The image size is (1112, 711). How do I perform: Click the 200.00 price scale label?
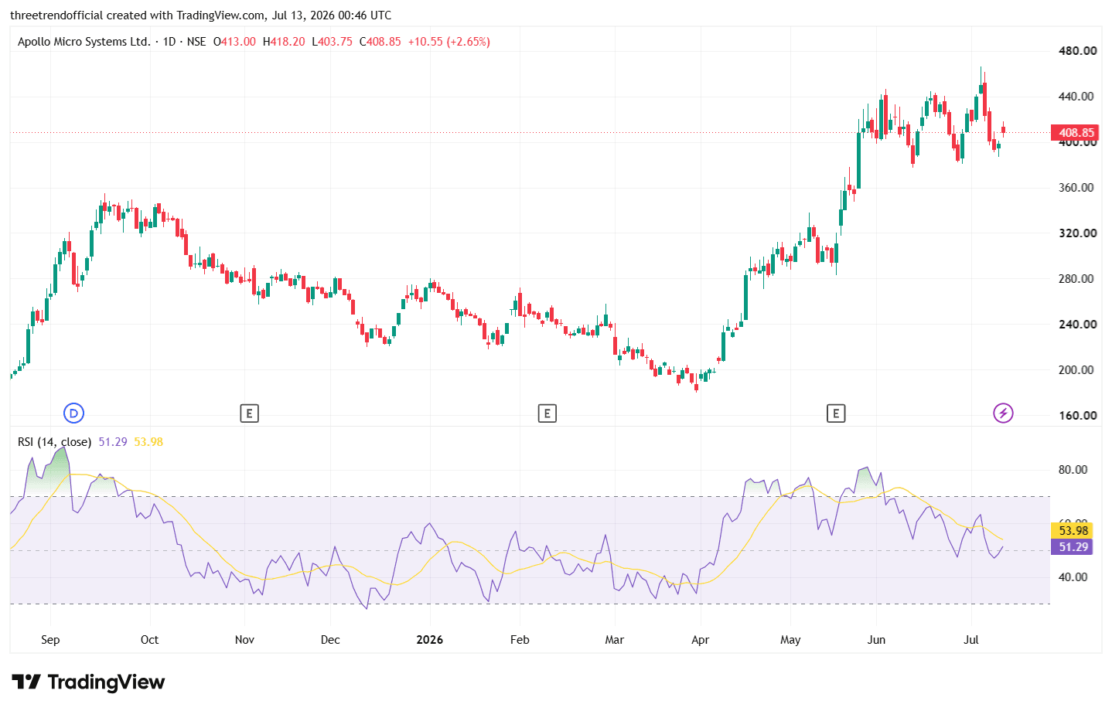click(x=1077, y=370)
